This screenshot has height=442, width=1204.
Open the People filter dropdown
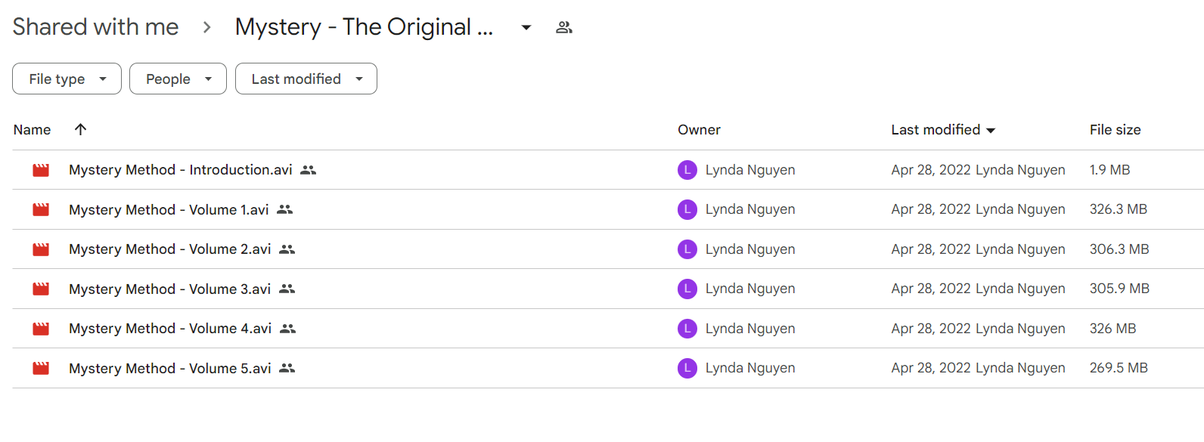coord(178,79)
